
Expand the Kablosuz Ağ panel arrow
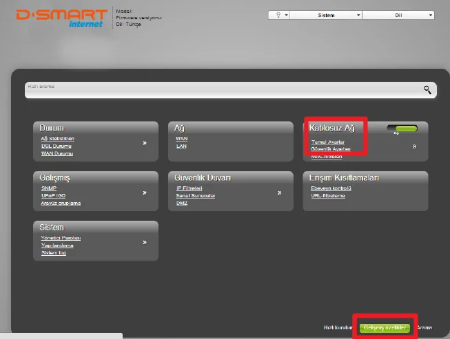pos(414,146)
